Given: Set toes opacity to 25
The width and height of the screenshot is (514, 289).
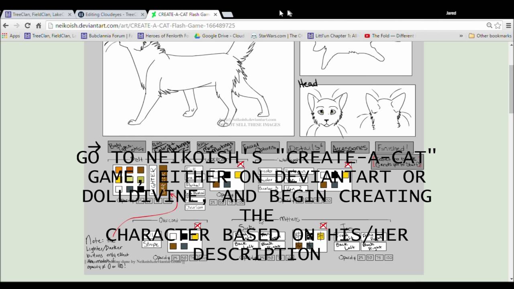Looking at the screenshot, I should (x=361, y=257).
